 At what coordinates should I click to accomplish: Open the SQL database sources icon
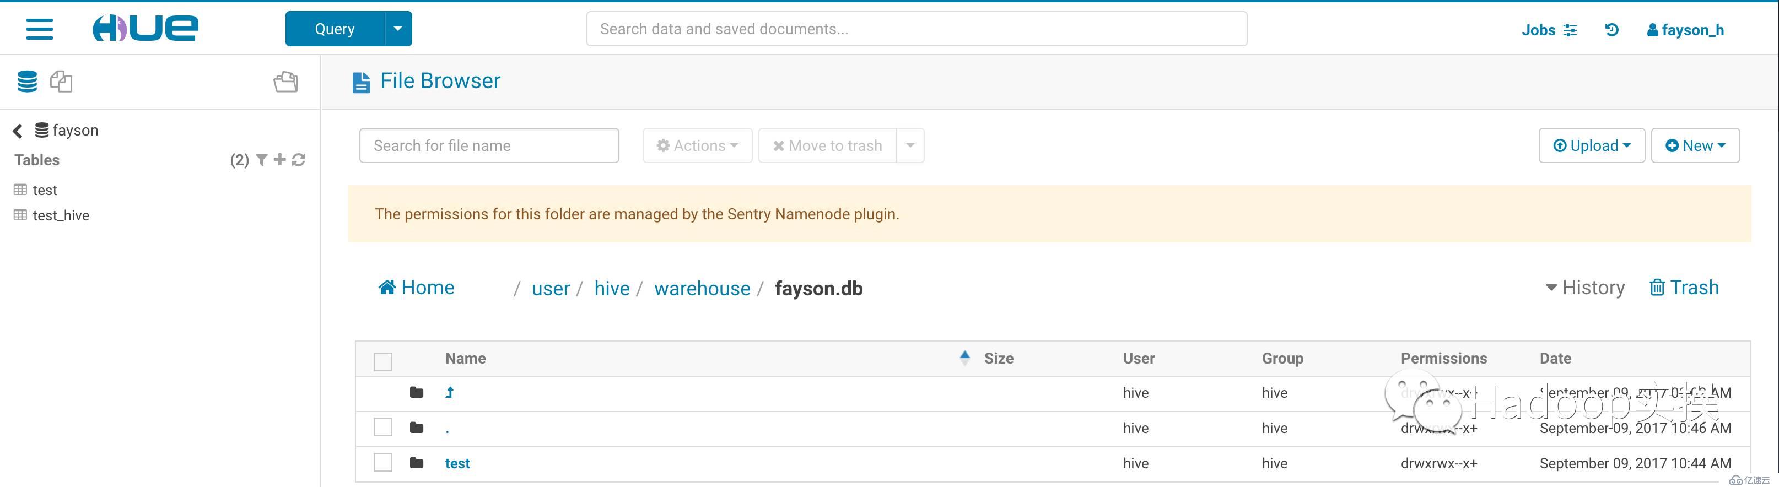(x=28, y=82)
